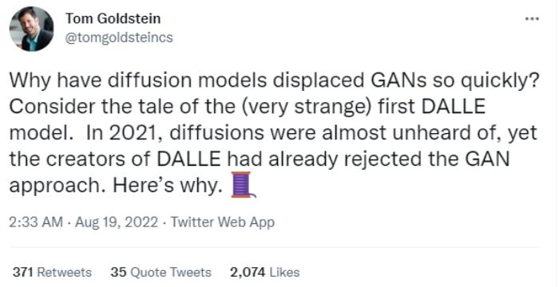Click the 2:33 AM timestamp
The width and height of the screenshot is (559, 287).
pos(36,222)
